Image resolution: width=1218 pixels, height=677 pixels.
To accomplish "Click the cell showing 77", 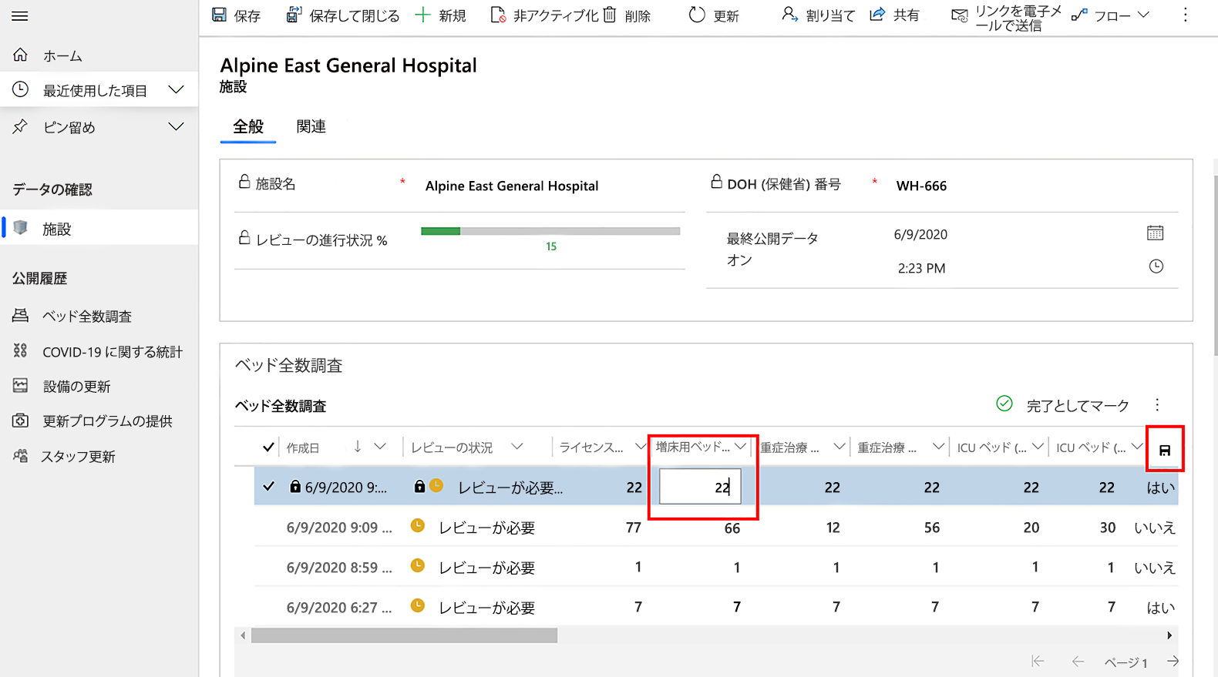I will tap(634, 528).
